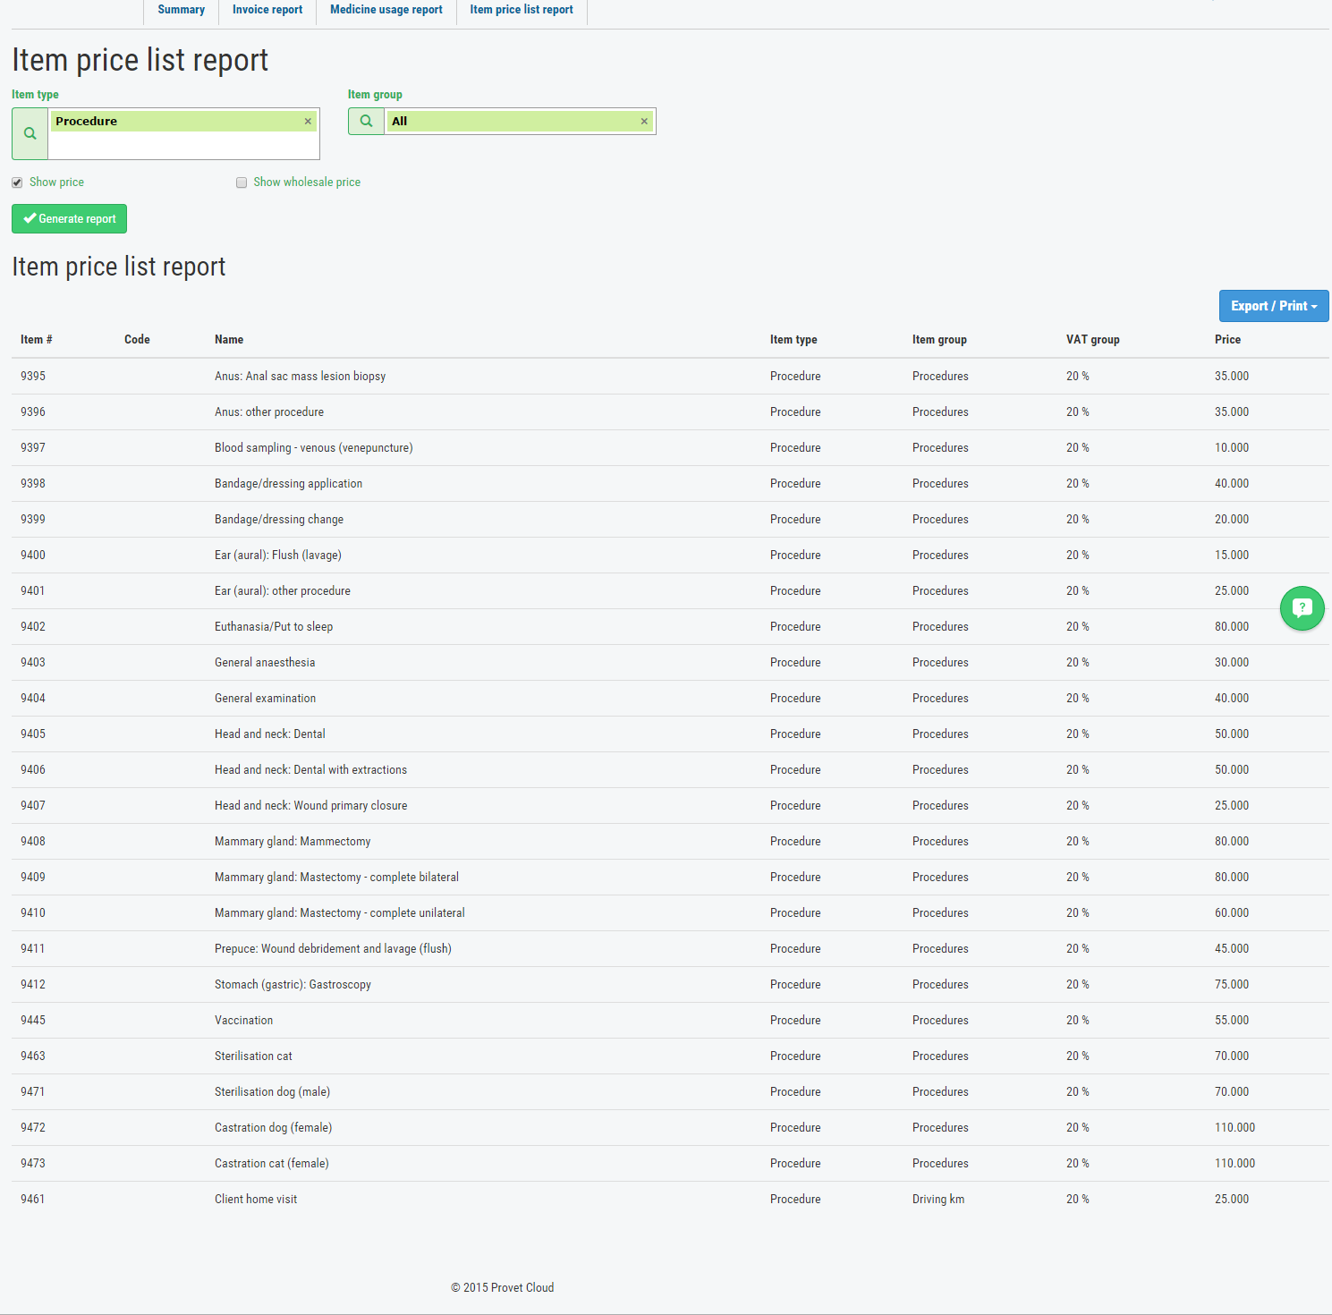This screenshot has height=1315, width=1332.
Task: Switch to the Medicine usage report tab
Action: pos(386,10)
